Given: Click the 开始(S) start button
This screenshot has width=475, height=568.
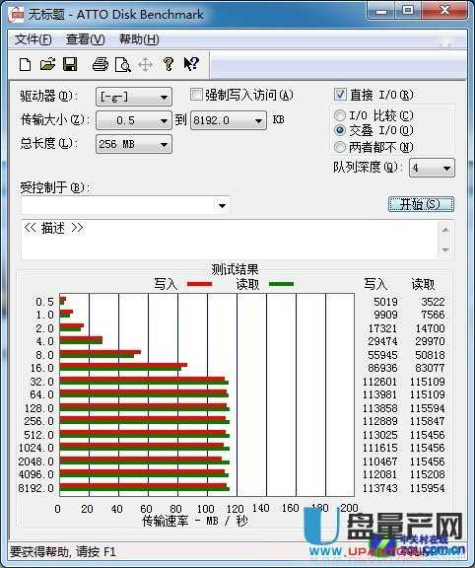Looking at the screenshot, I should (421, 204).
